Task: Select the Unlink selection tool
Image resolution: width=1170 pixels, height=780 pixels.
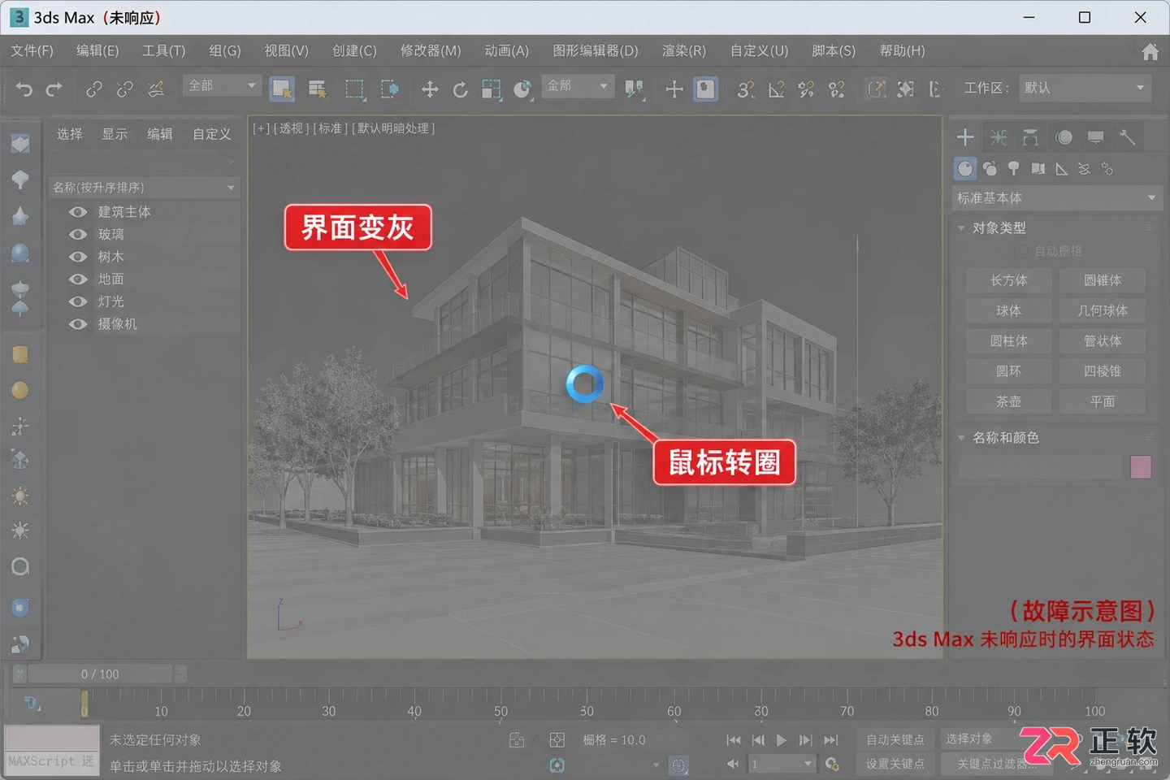Action: point(124,89)
